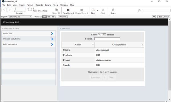Go to the next record arrow
Viewport: 171px width, 102px height.
pyautogui.click(x=10, y=10)
